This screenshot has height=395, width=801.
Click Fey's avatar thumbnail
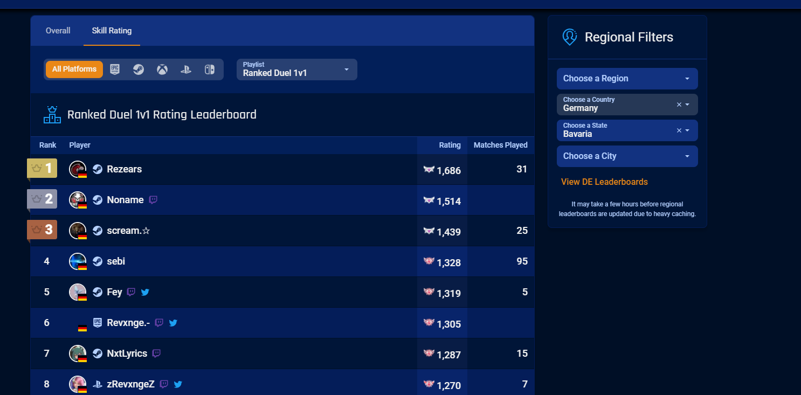coord(78,292)
